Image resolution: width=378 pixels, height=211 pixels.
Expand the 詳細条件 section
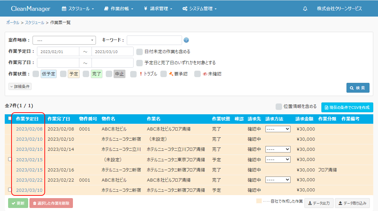point(20,87)
